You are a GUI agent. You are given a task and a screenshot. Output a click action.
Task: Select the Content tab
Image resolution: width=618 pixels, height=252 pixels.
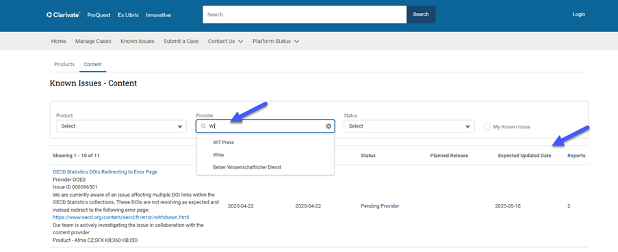92,64
